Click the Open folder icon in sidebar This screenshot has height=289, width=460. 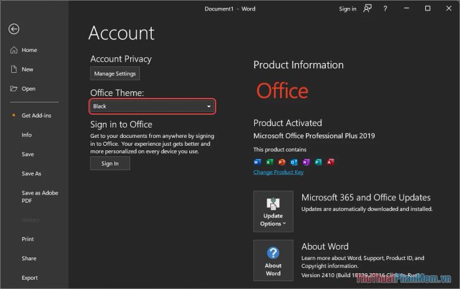click(x=14, y=89)
